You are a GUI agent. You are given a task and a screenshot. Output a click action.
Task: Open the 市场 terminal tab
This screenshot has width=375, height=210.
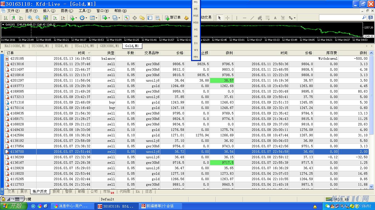tap(108, 192)
